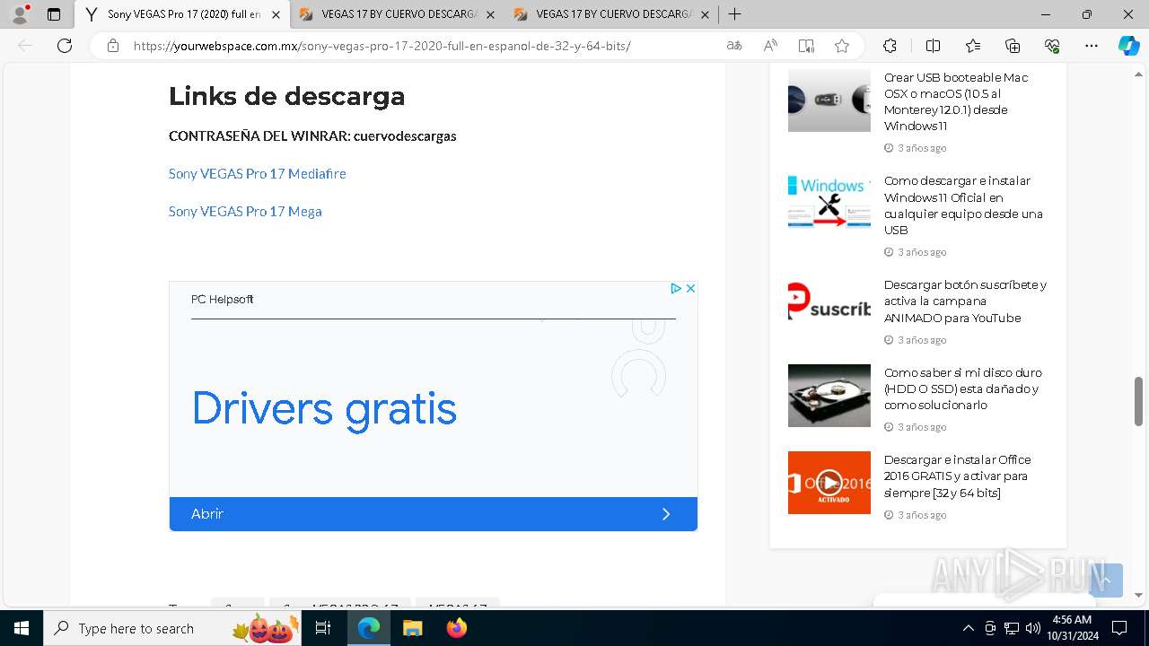
Task: Open Microsoft Edge from taskbar
Action: [x=369, y=628]
